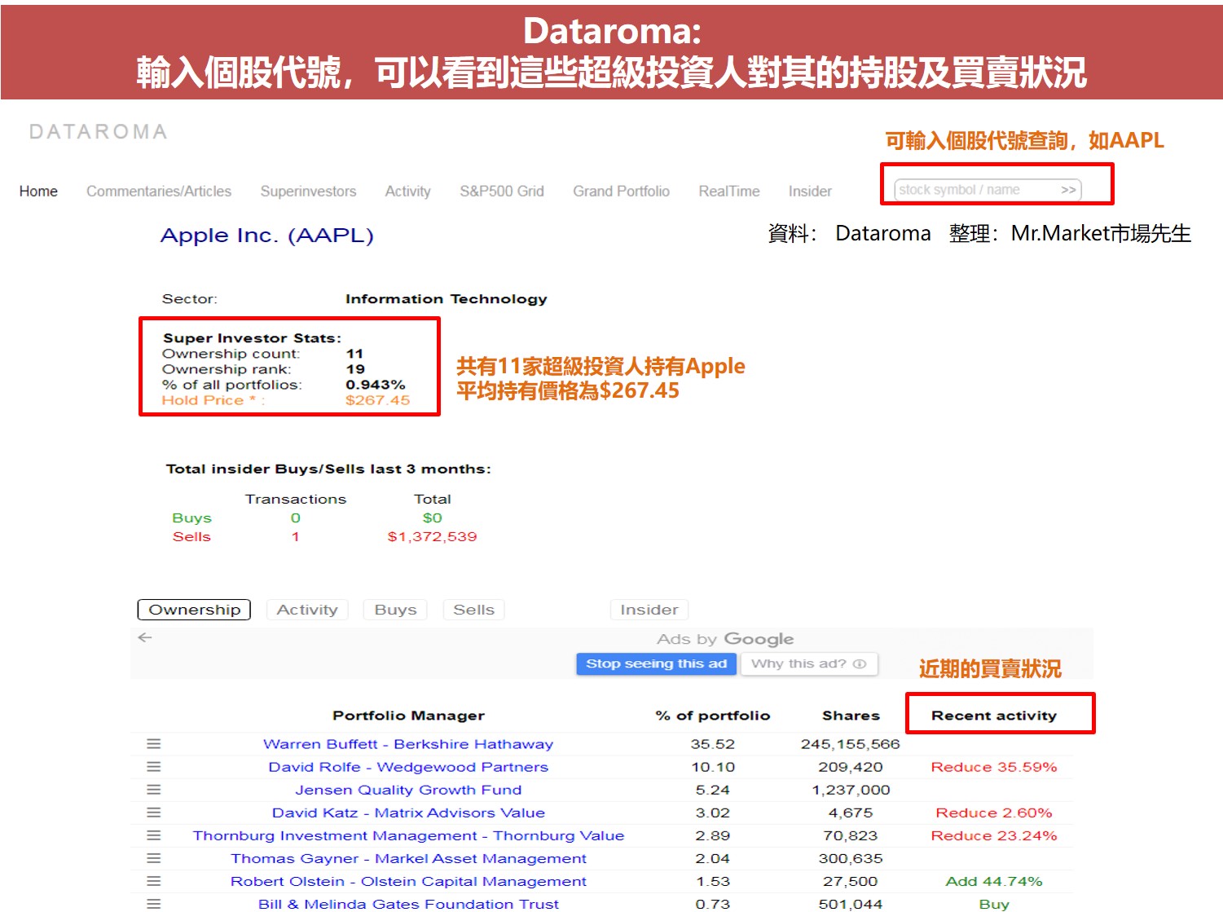Click Stop seeing this ad button
1223x912 pixels.
tap(657, 664)
